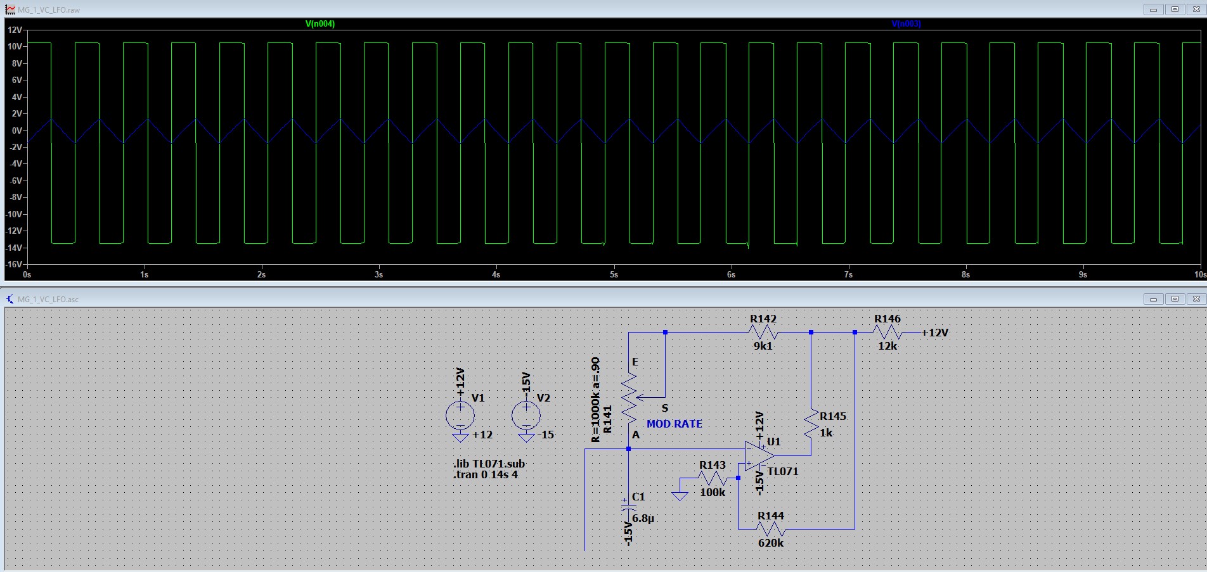The width and height of the screenshot is (1207, 572).
Task: Click the V2 voltage source symbol
Action: click(x=526, y=416)
